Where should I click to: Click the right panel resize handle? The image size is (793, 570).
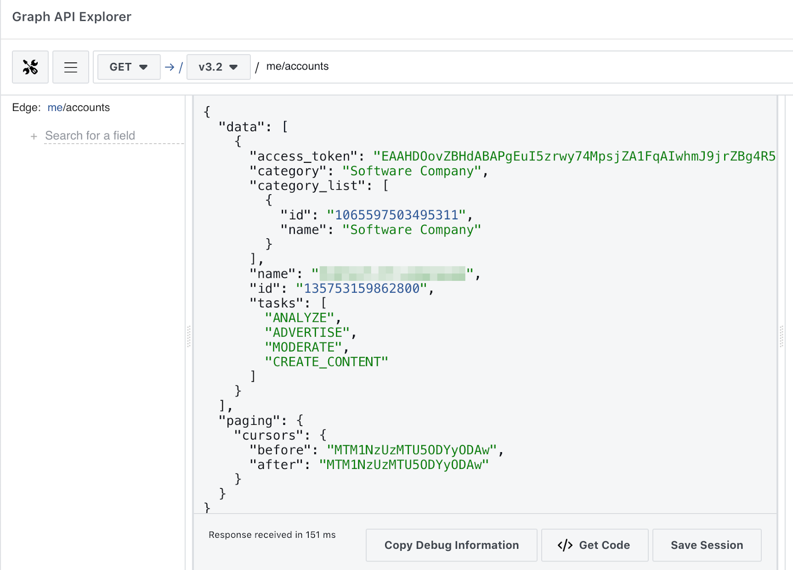pyautogui.click(x=781, y=337)
